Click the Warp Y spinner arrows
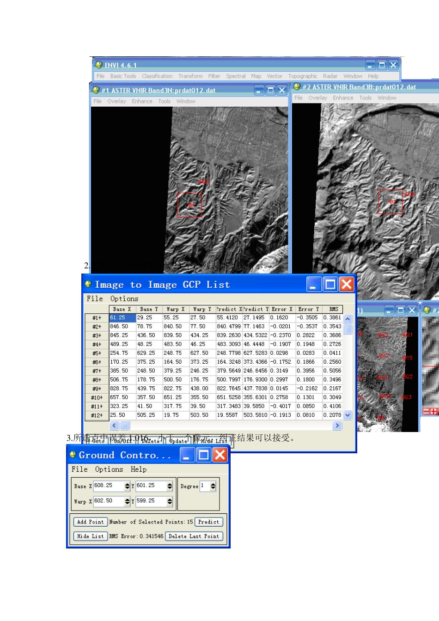Viewport: 439px width, 621px height. [170, 501]
